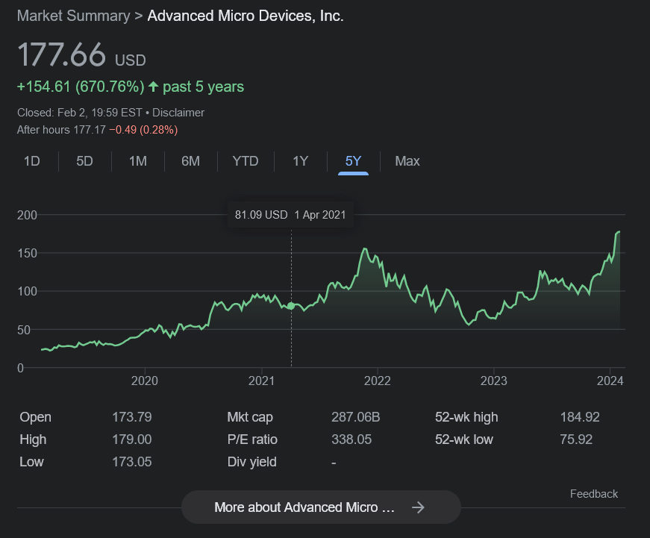Open the Disclaimer link
Viewport: 650px width, 538px height.
(x=178, y=113)
